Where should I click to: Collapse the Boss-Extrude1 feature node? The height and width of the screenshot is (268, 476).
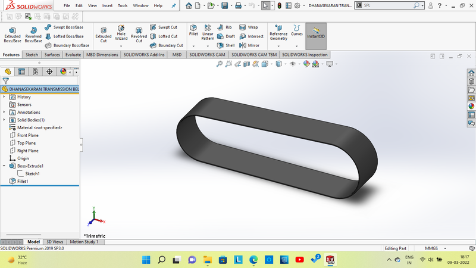[x=5, y=166]
